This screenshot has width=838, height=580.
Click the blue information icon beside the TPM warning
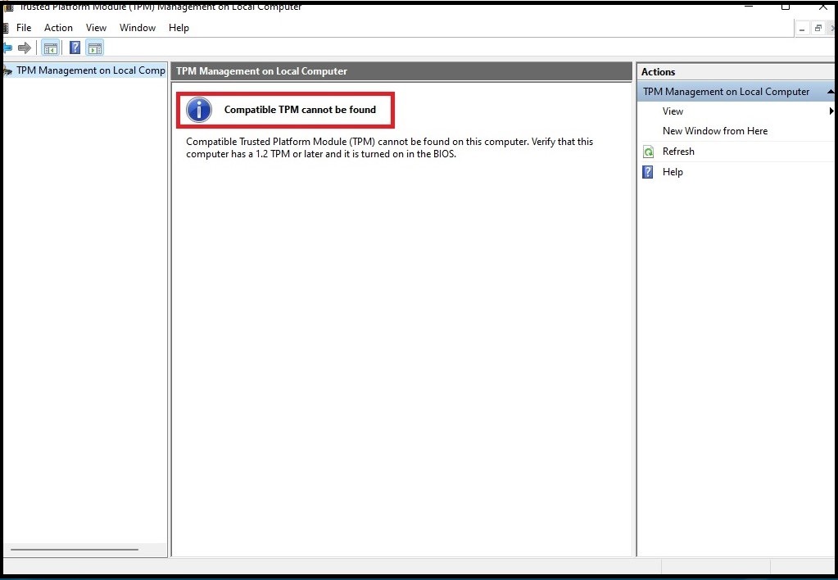(x=198, y=110)
